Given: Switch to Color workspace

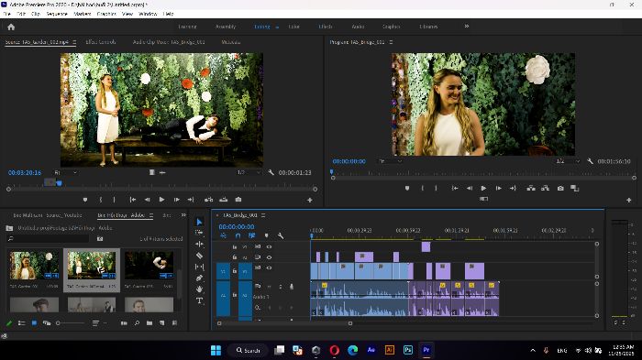Looking at the screenshot, I should (x=294, y=27).
